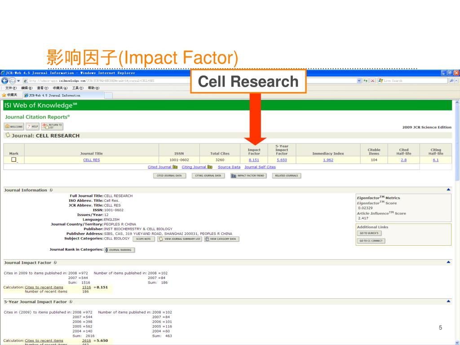Open the Source Data link
This screenshot has width=460, height=345.
229,167
